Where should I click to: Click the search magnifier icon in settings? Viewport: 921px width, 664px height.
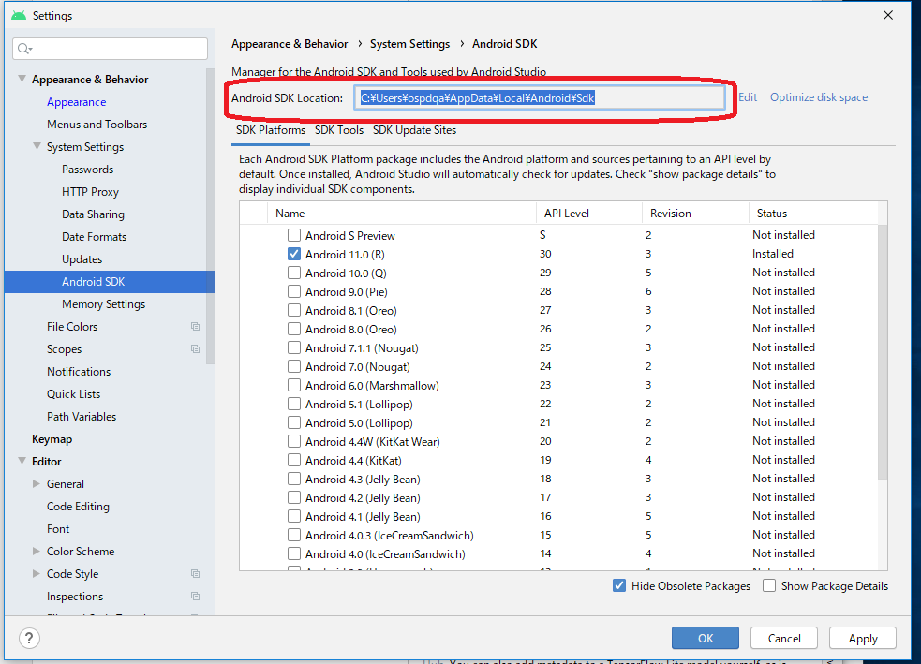(x=24, y=49)
